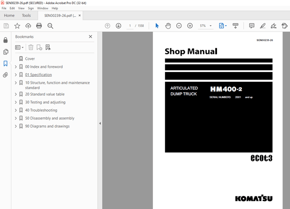Select the highlighter pen tool
Image resolution: width=290 pixels, height=209 pixels.
pyautogui.click(x=262, y=26)
